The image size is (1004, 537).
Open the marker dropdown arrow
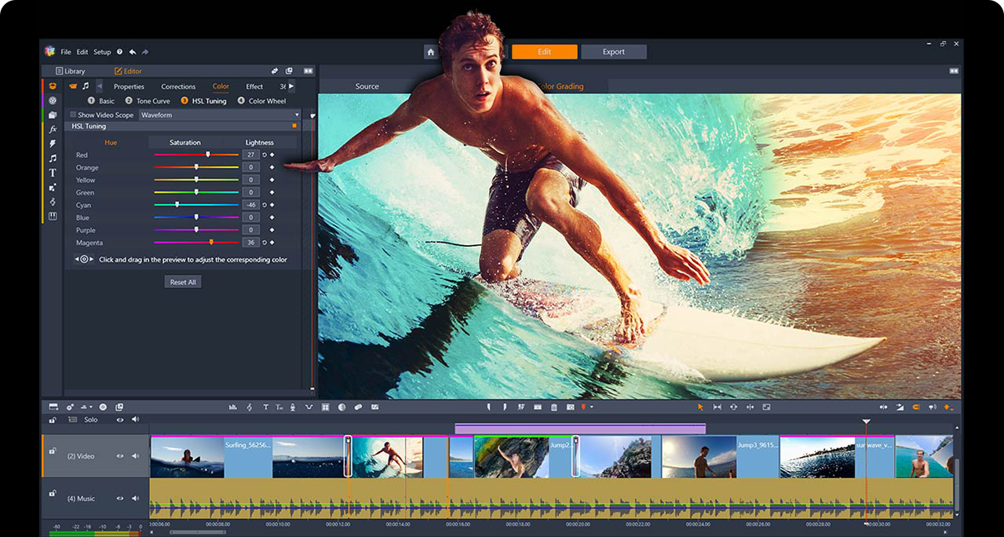coord(591,407)
